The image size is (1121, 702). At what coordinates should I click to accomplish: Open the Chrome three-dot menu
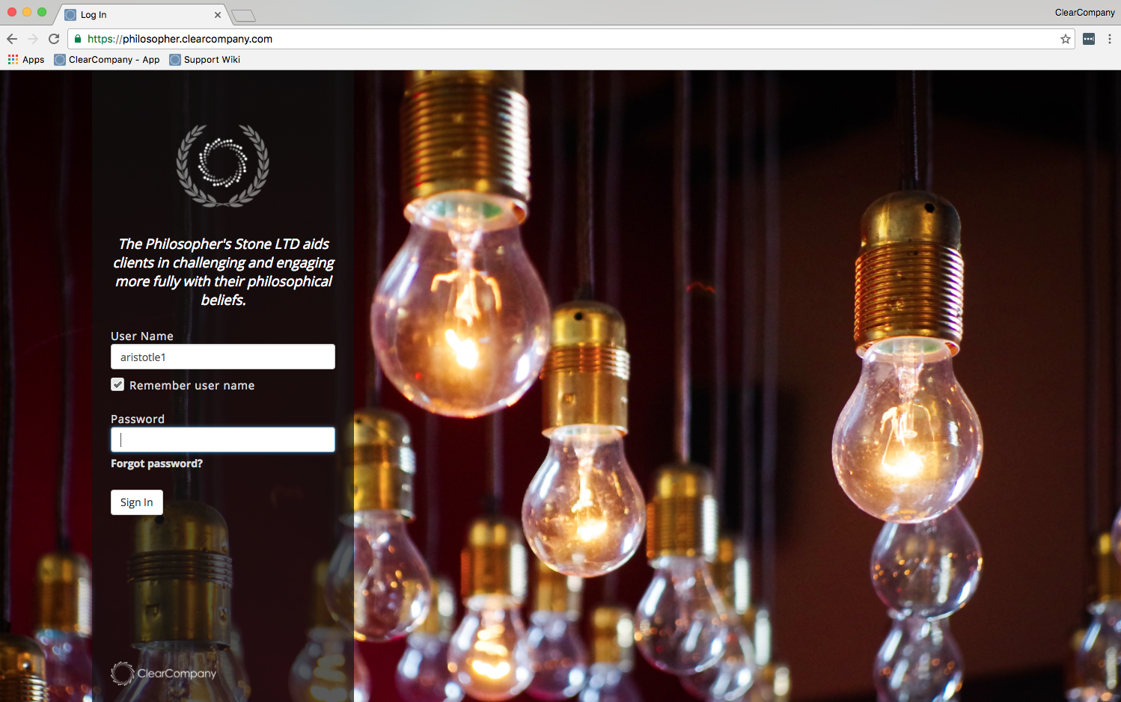[1110, 39]
